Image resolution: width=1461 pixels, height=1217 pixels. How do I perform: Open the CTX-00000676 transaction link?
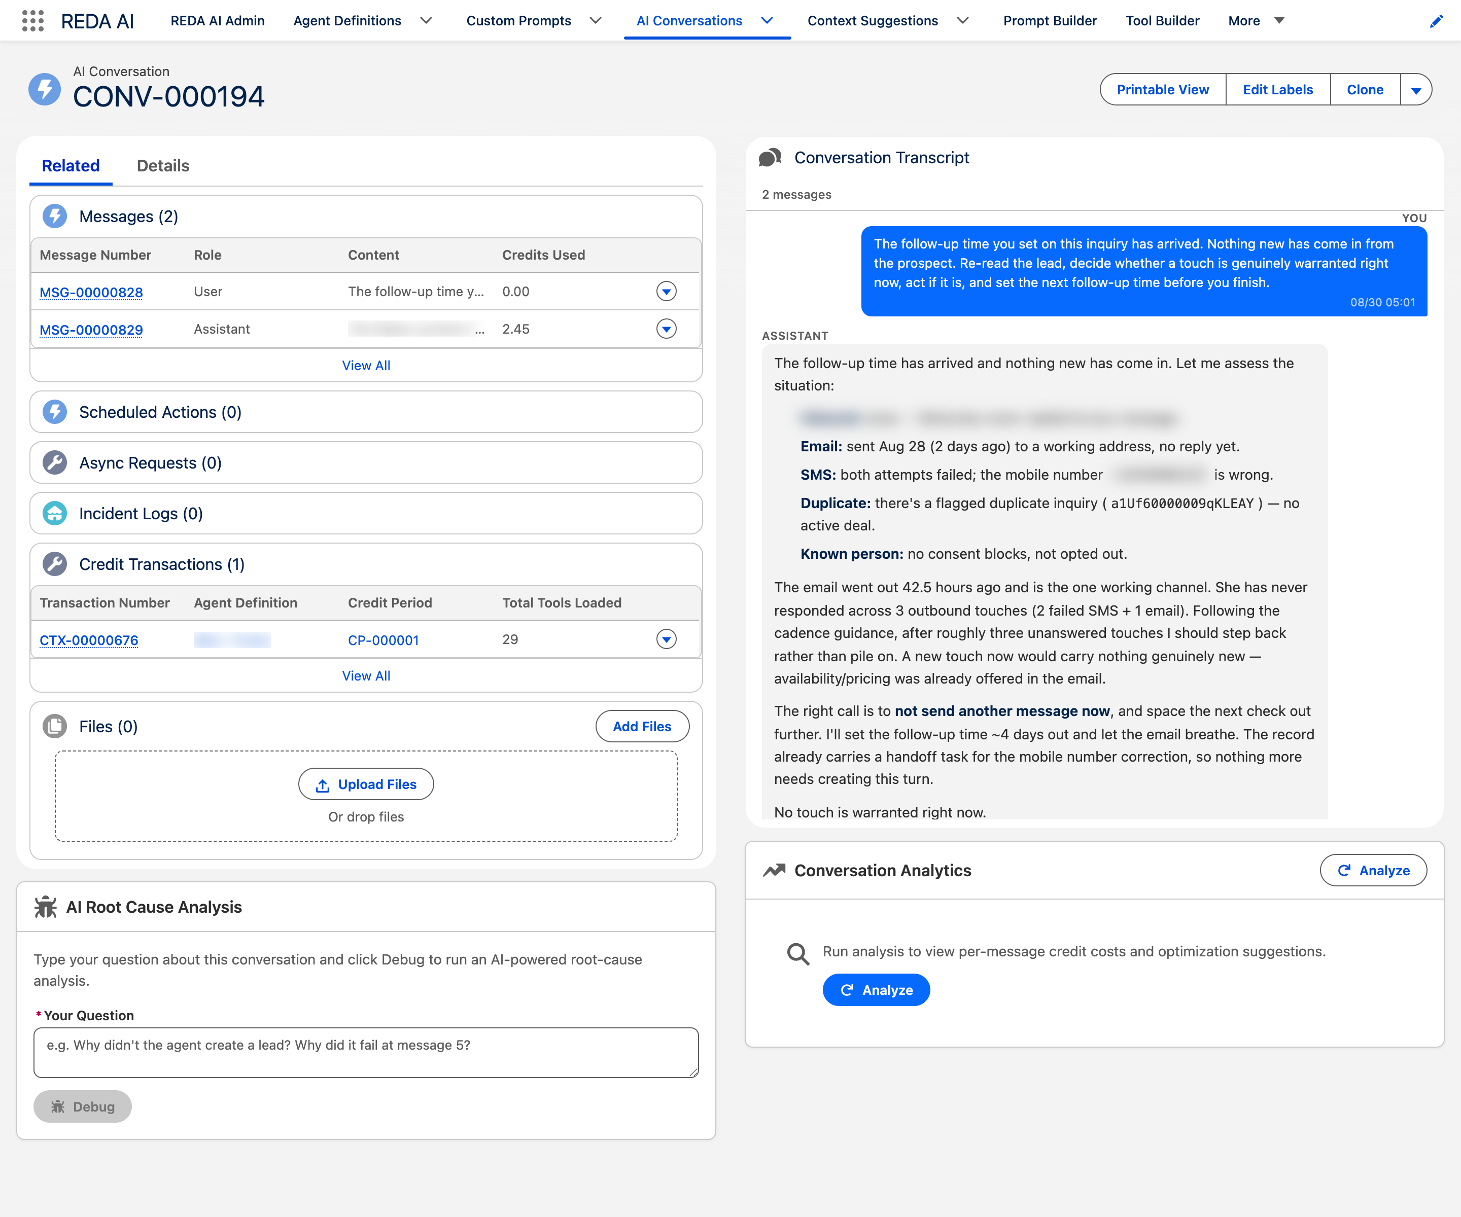point(89,640)
